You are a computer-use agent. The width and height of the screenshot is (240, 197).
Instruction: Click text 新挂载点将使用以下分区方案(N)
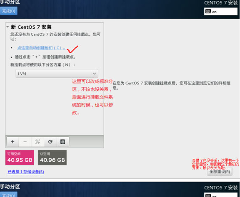pos(42,65)
